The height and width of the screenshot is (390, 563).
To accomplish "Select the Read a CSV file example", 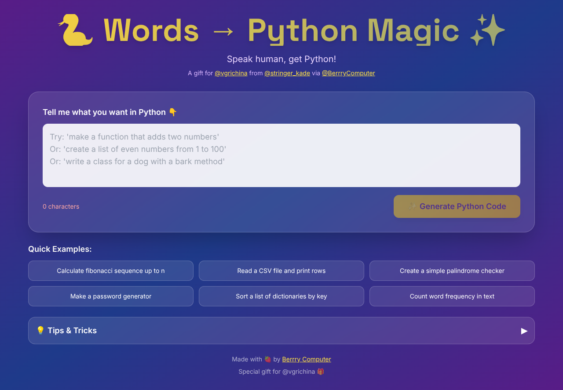I will point(281,271).
